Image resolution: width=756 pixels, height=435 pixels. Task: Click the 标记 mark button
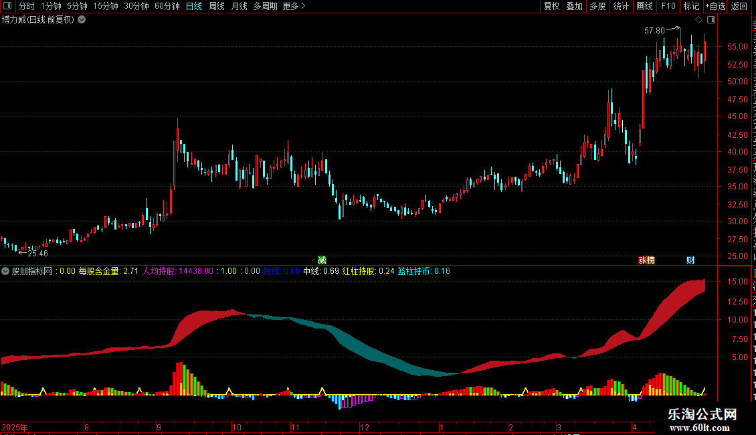[691, 6]
